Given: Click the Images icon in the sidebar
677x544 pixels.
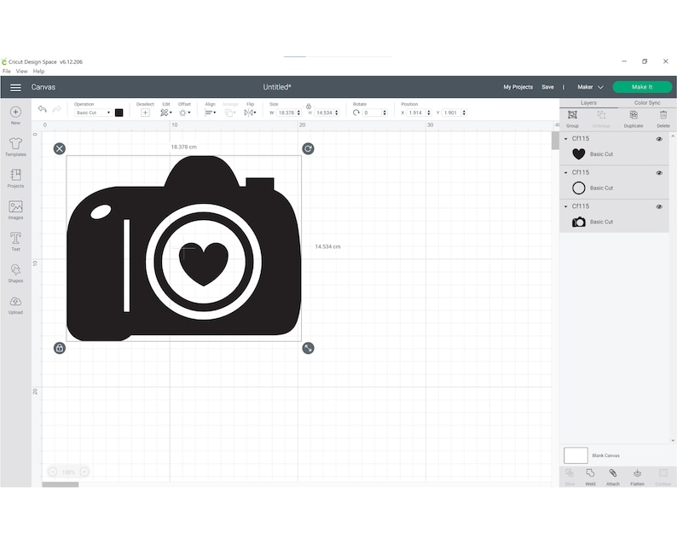Looking at the screenshot, I should coord(15,209).
